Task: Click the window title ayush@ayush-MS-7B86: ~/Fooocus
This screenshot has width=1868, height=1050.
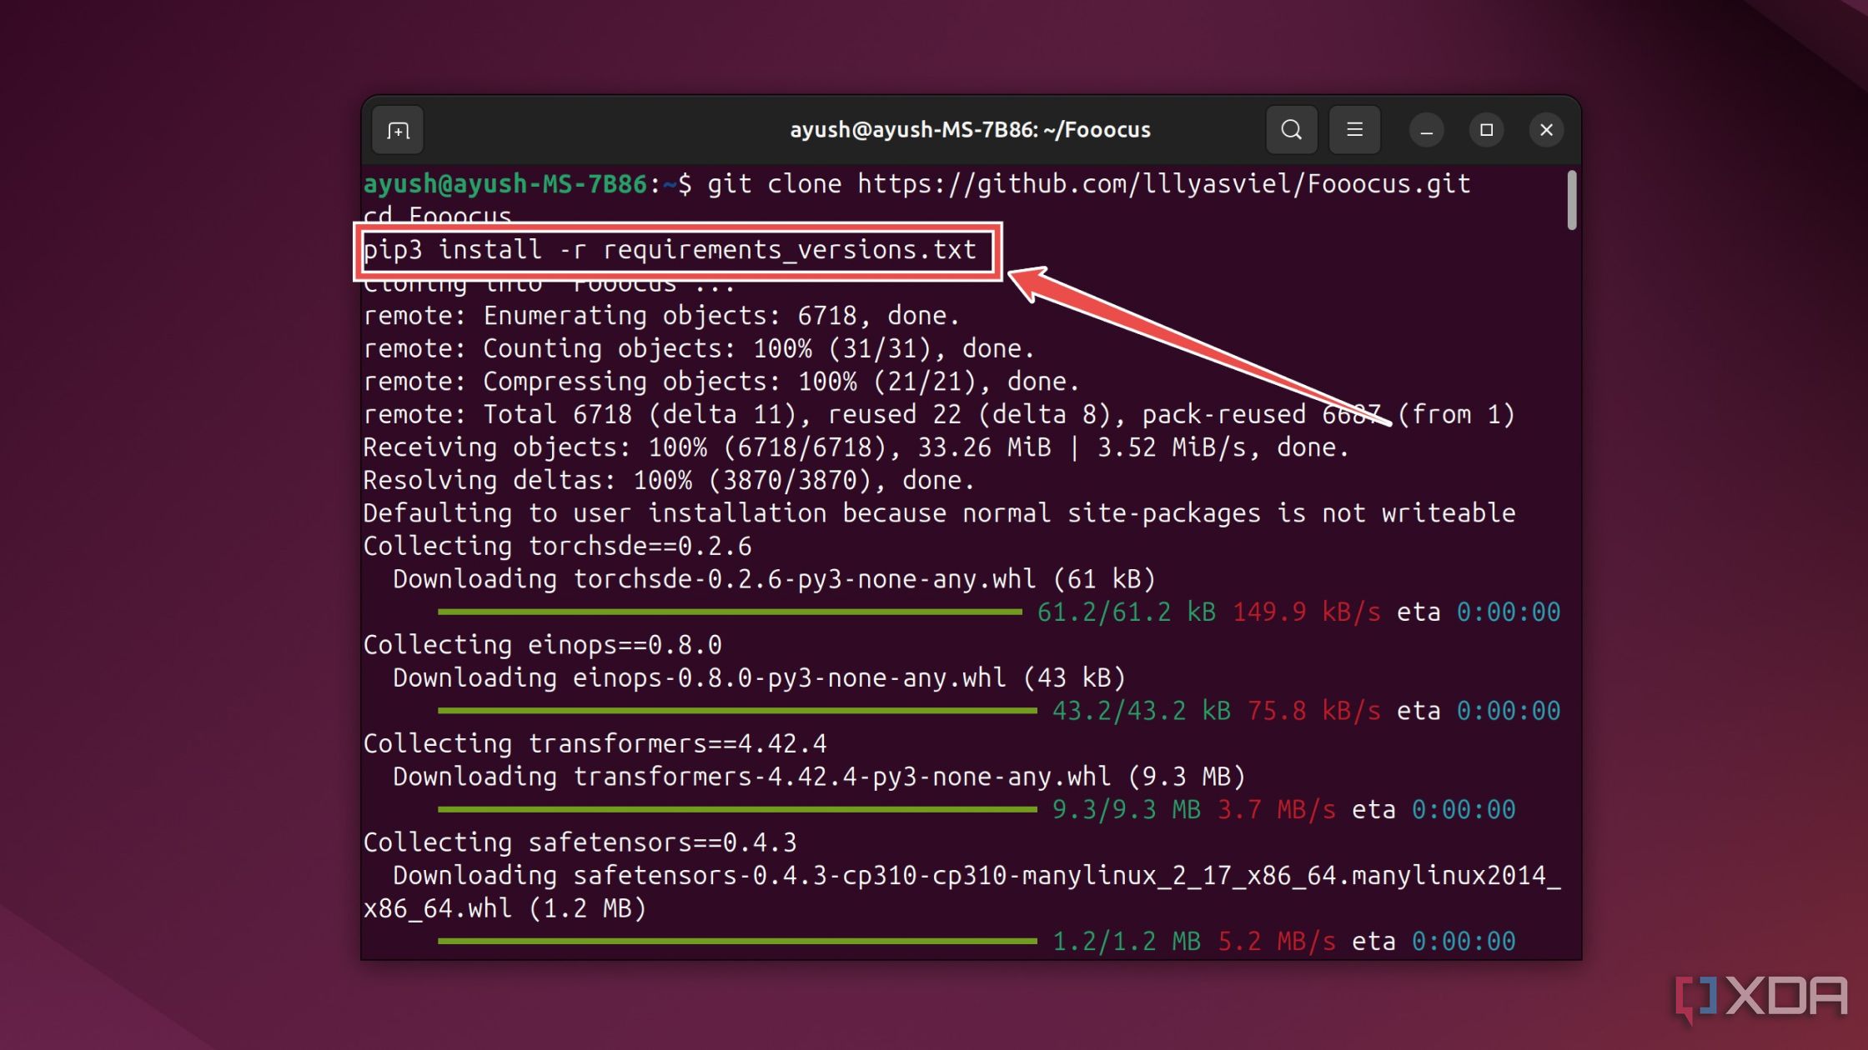Action: (x=970, y=130)
